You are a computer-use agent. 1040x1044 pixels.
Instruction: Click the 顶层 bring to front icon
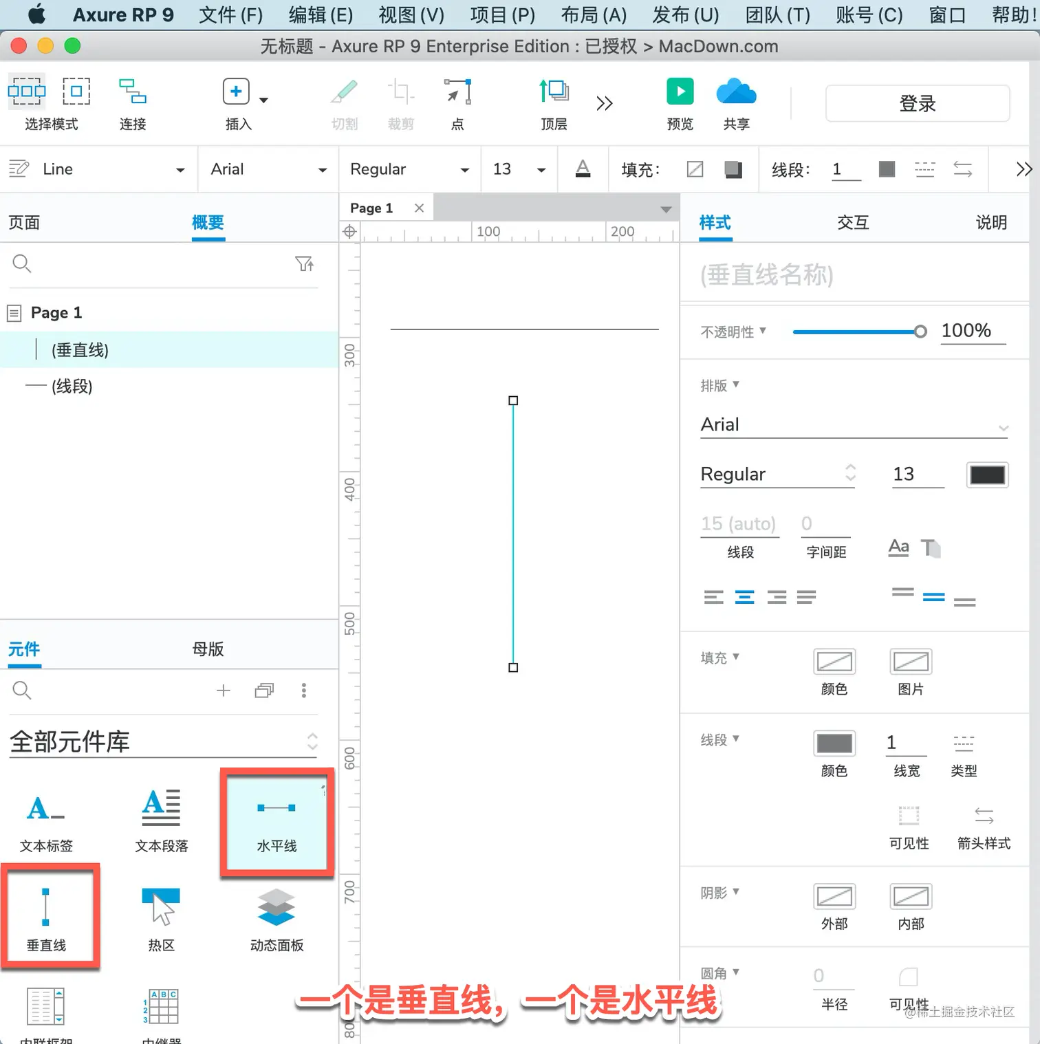(554, 91)
